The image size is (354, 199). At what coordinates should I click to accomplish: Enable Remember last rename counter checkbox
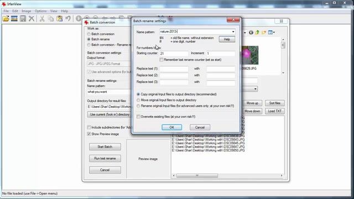[161, 60]
